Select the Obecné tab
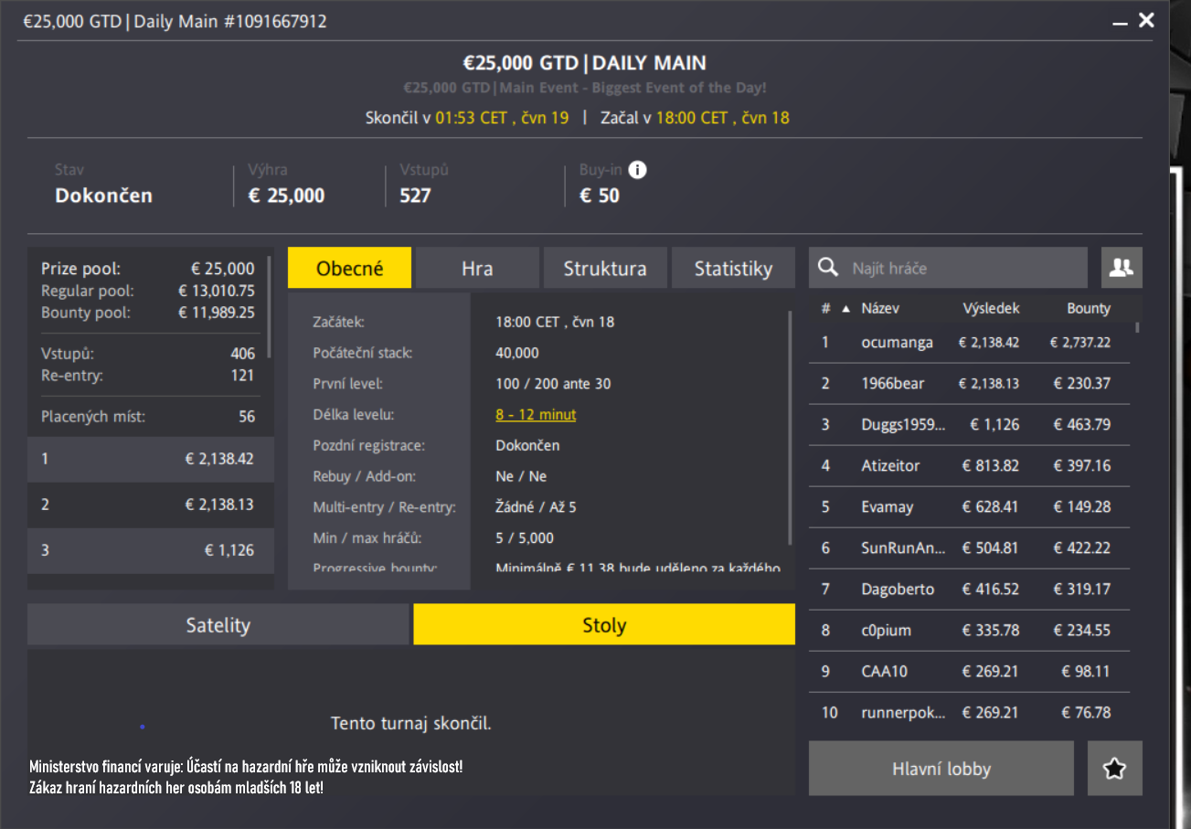This screenshot has width=1191, height=829. coord(349,269)
